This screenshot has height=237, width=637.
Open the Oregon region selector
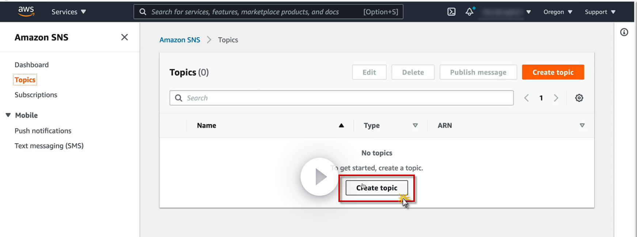(558, 12)
